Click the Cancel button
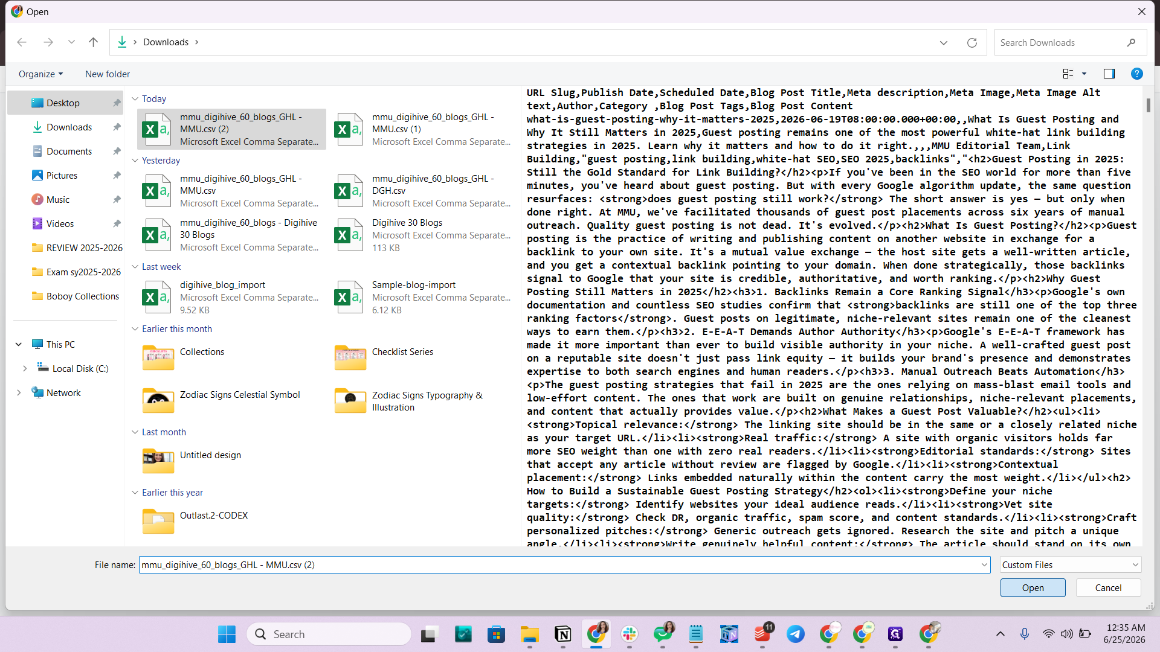Screen dimensions: 1160x652 [x=1108, y=588]
